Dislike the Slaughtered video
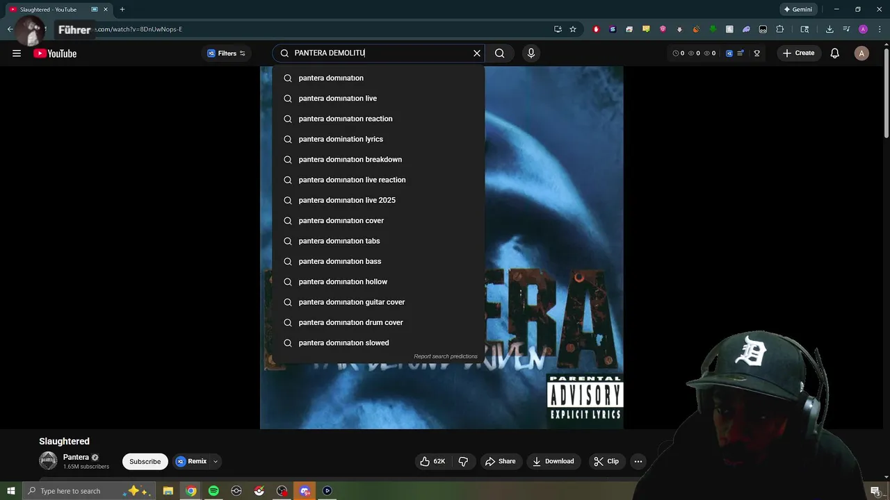Screen dimensions: 890x500 [x=464, y=461]
